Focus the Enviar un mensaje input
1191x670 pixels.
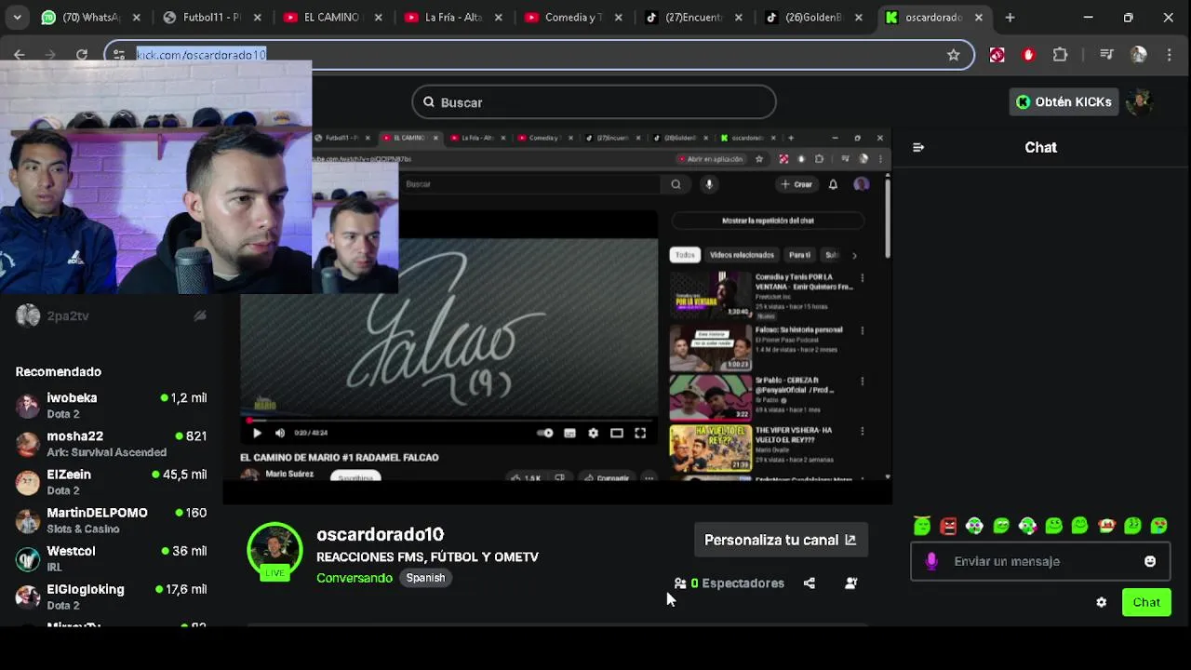coord(1042,561)
